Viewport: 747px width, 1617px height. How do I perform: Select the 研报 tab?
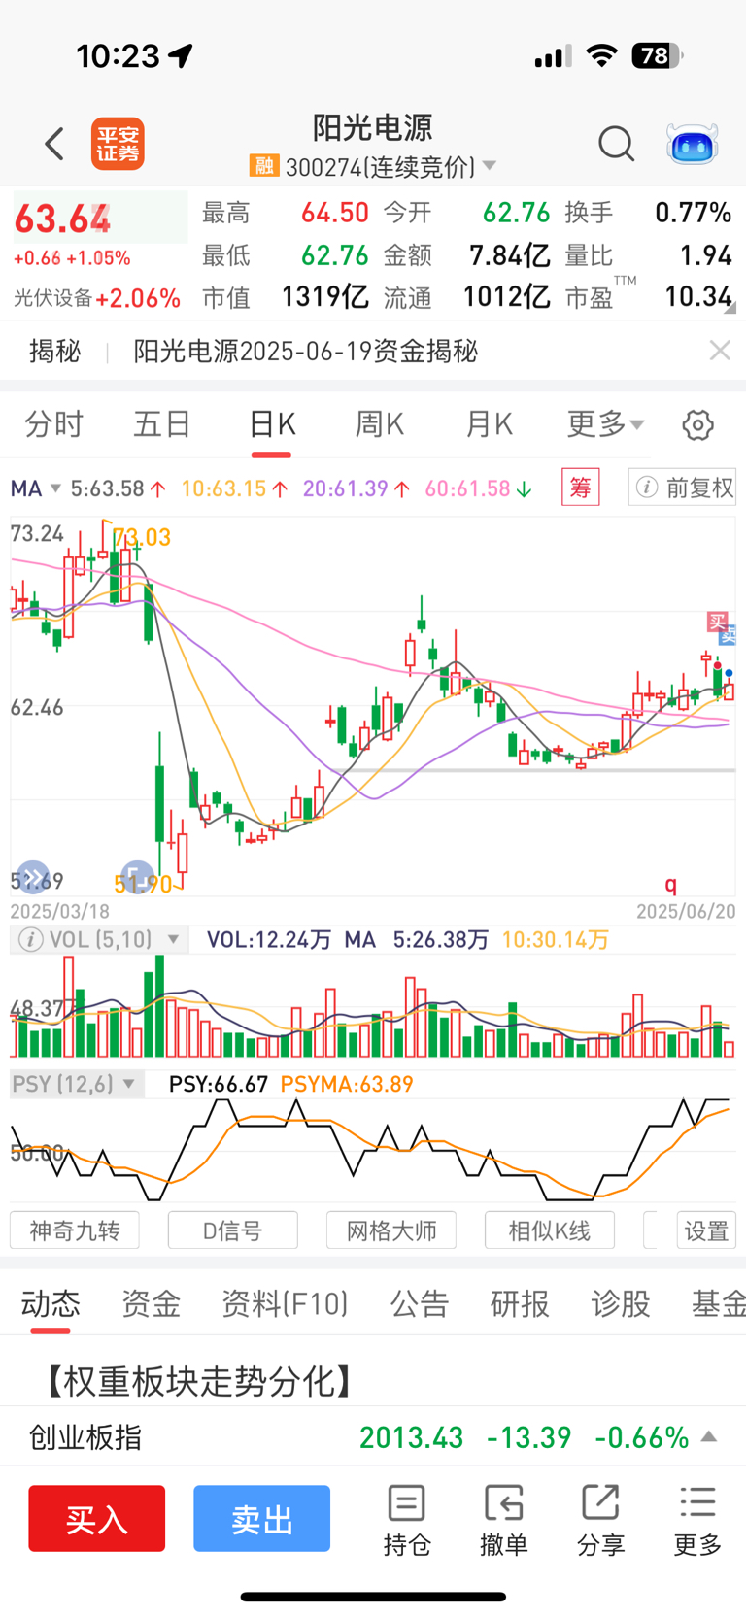coord(520,1303)
